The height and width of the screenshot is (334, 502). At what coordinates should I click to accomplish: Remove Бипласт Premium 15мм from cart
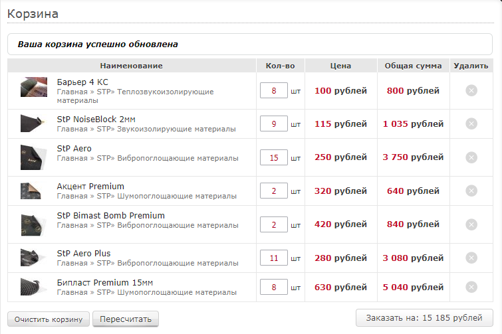[471, 287]
